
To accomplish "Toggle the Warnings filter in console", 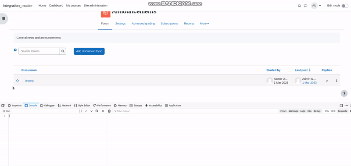I will click(293, 111).
